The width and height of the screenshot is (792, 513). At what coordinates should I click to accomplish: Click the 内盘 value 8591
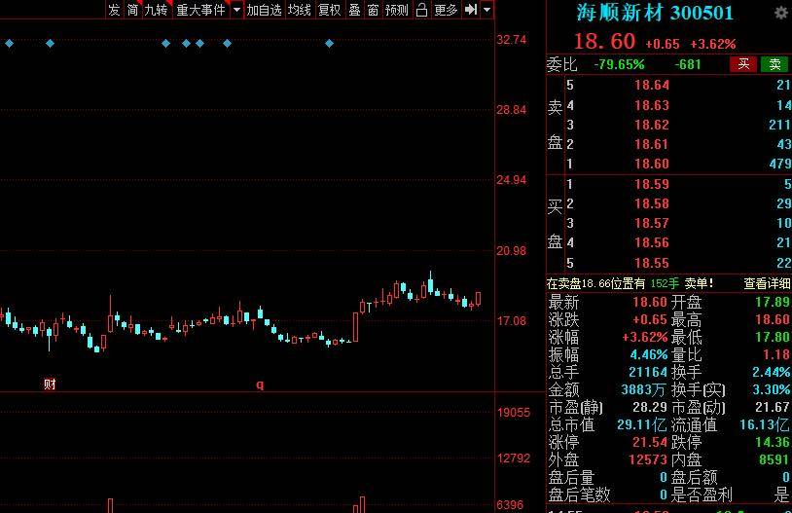(774, 459)
